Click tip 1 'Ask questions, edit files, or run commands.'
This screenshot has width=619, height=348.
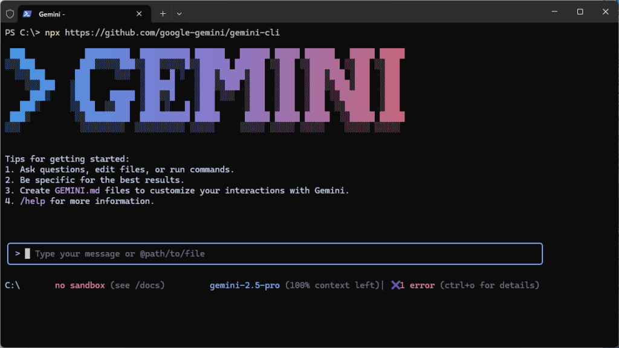pos(127,169)
